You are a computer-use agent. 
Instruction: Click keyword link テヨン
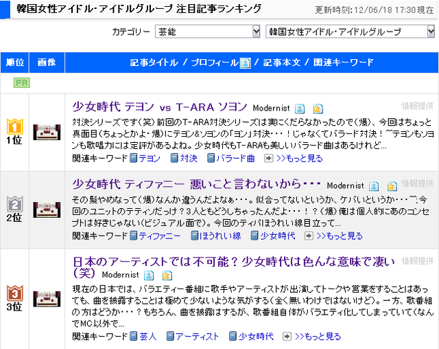(x=150, y=159)
